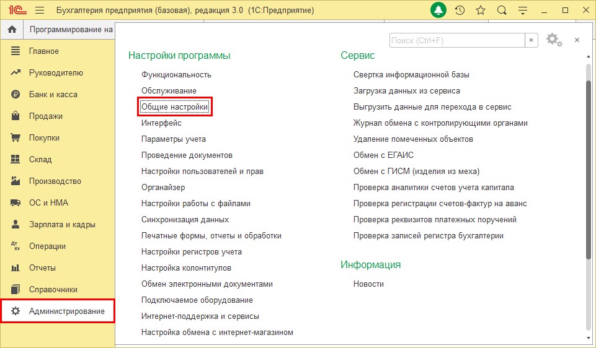This screenshot has width=596, height=348.
Task: Open Свертка информационной базы
Action: [x=411, y=75]
